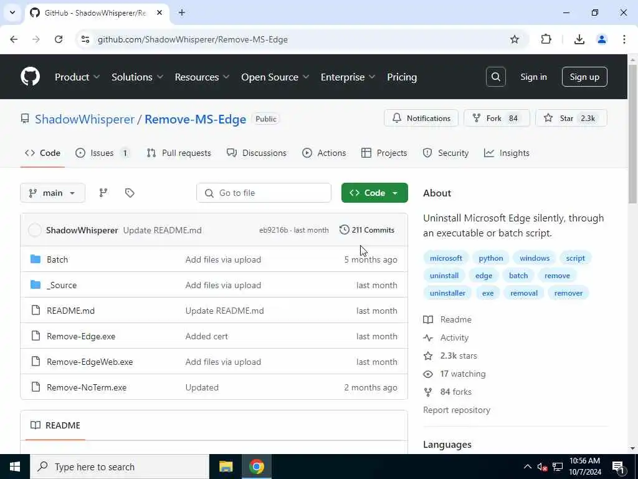Open the _Source folder
This screenshot has width=638, height=479.
tap(62, 286)
